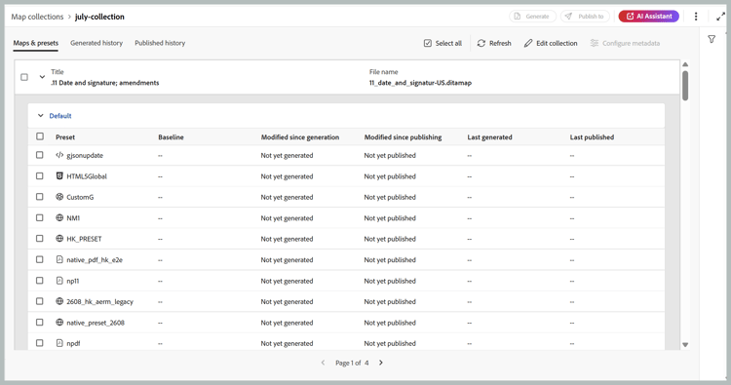This screenshot has width=731, height=385.
Task: Click the globe icon beside 2608_hk_aerm_legacy
Action: pyautogui.click(x=59, y=301)
